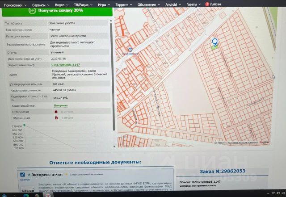Click the red notification badge beside Ляйсан
Image resolution: width=286 pixels, height=197 pixels.
(x=207, y=4)
